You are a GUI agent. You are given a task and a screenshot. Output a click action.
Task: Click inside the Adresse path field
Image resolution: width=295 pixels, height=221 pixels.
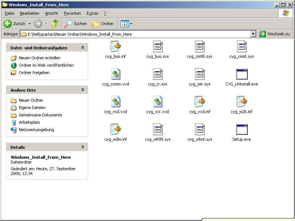click(136, 34)
